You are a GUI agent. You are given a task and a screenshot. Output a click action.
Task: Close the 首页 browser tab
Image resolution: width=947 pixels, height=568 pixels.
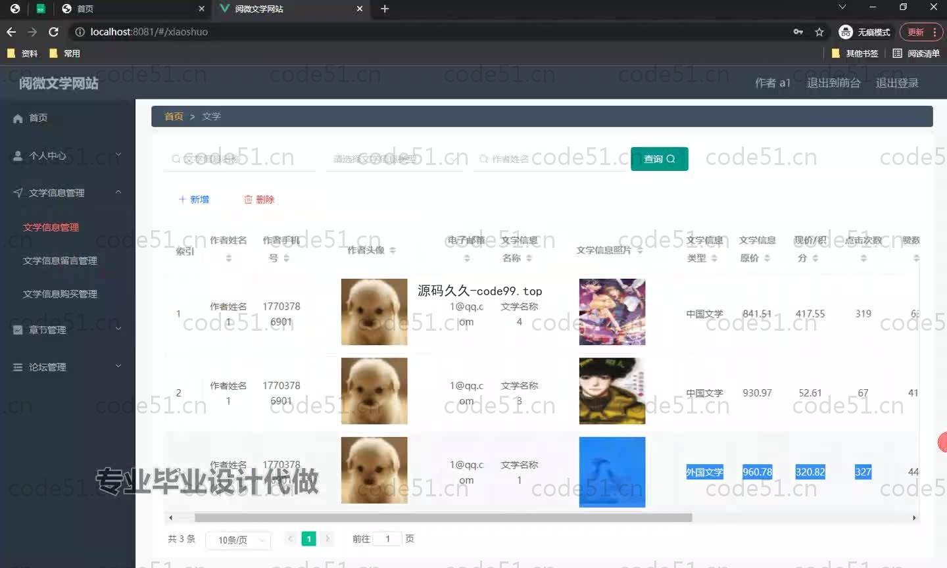click(201, 9)
